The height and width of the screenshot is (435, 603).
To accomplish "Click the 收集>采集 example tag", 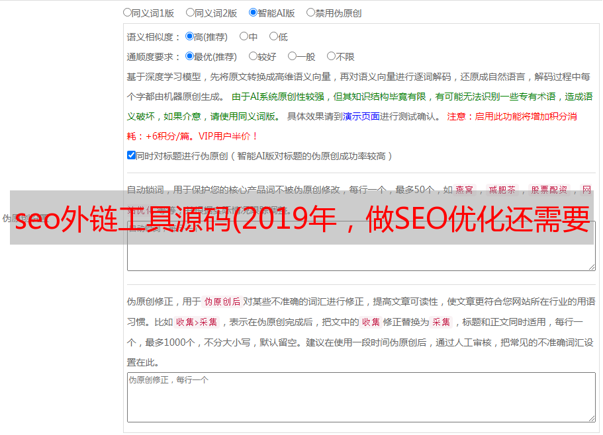I will click(x=197, y=322).
